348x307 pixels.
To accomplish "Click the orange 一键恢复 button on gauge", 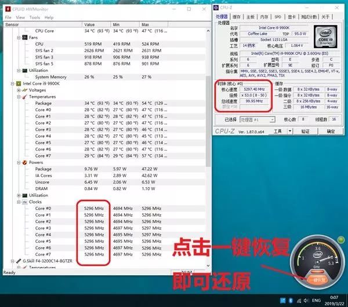I will tap(317, 280).
